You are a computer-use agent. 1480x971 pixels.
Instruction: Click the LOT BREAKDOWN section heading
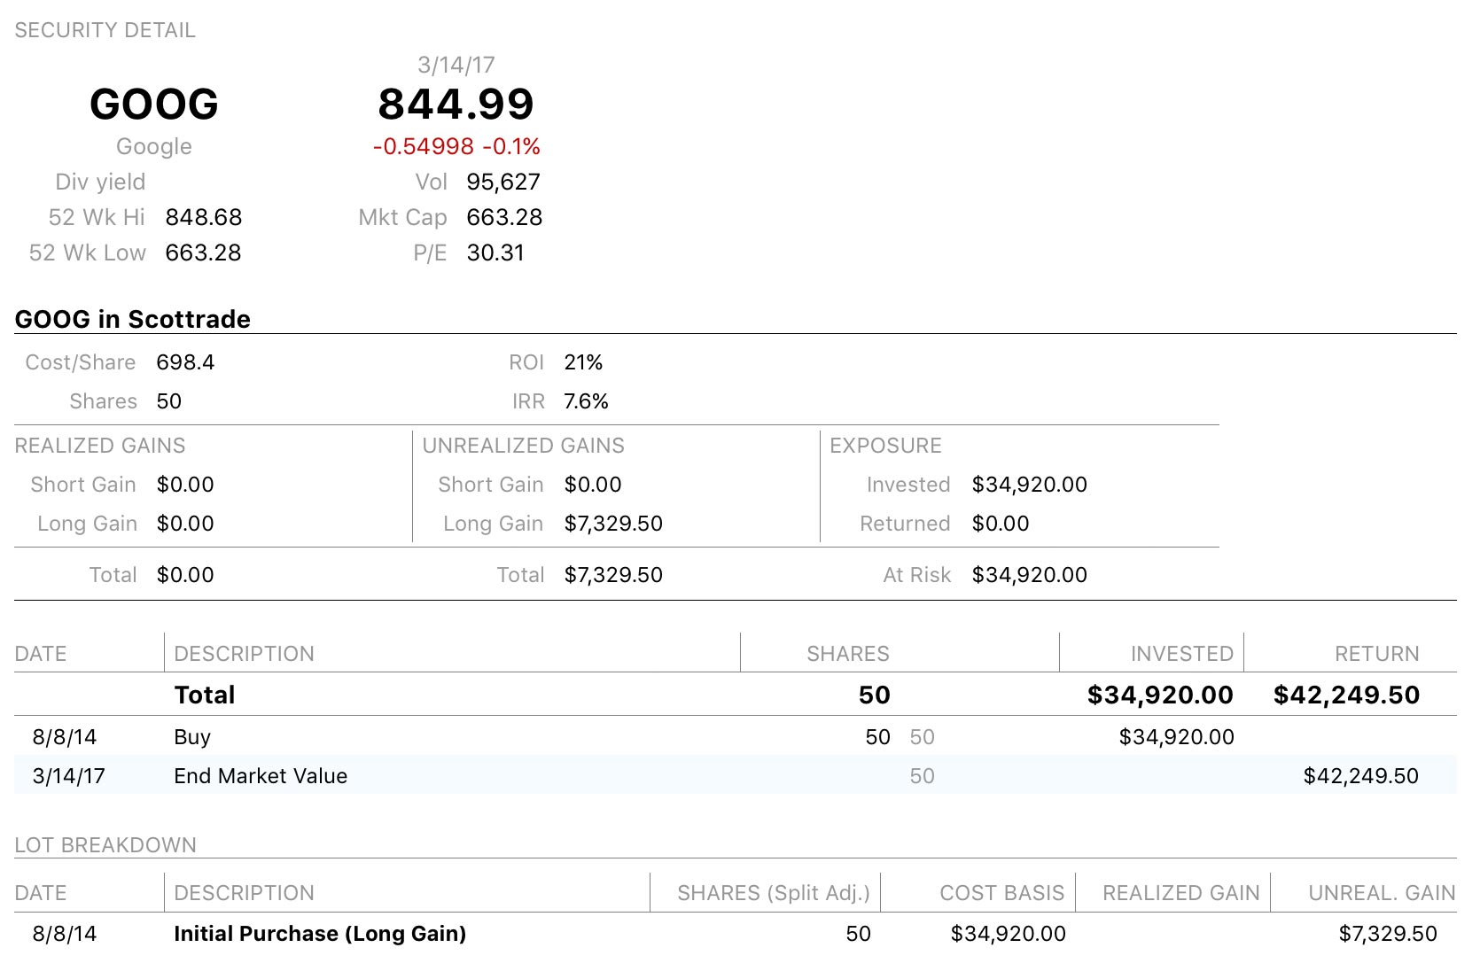[x=105, y=845]
